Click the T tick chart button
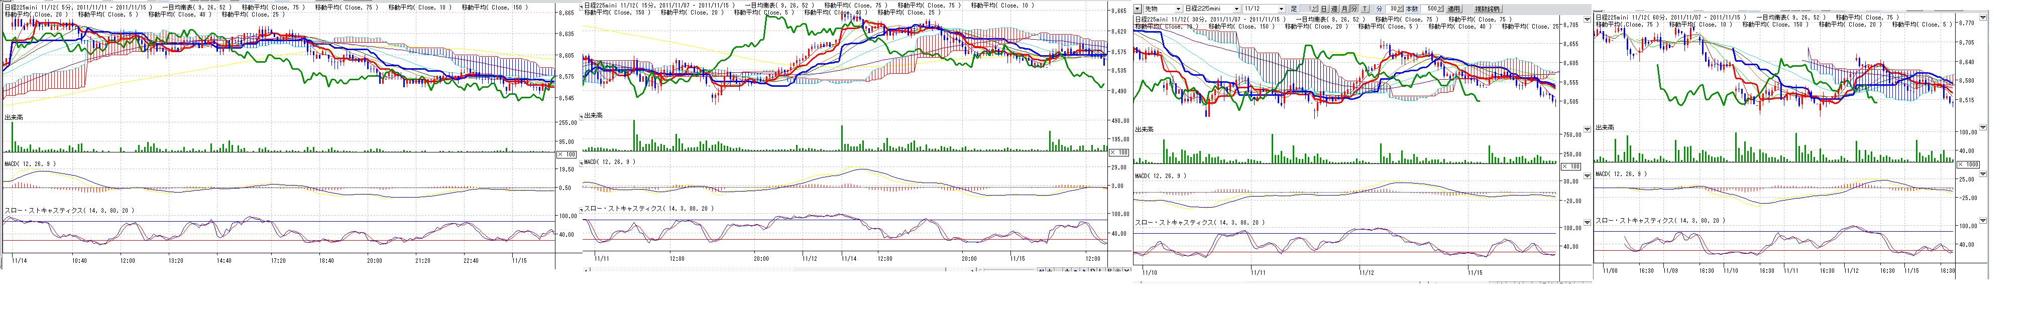Viewport: 2037px width, 335px height. coord(1364,9)
